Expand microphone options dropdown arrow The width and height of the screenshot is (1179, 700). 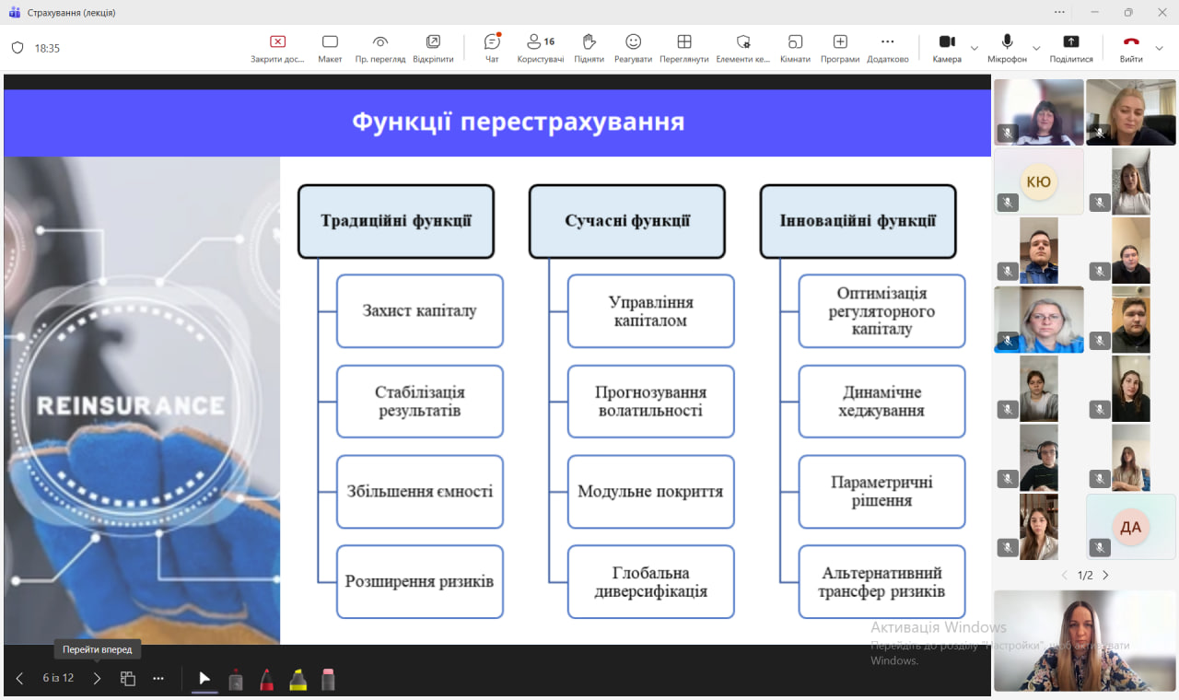click(1036, 48)
